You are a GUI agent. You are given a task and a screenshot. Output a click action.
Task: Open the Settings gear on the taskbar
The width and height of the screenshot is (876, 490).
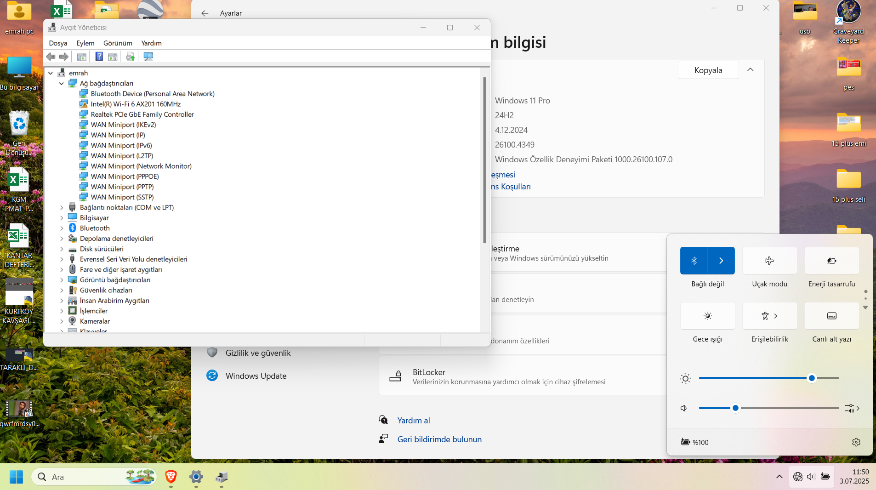pos(196,477)
